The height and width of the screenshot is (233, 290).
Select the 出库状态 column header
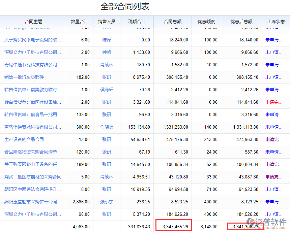coord(275,22)
